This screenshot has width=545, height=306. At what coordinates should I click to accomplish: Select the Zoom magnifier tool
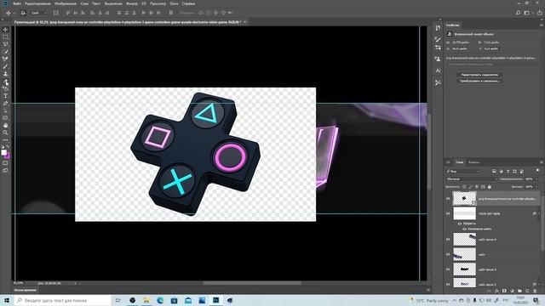[5, 133]
